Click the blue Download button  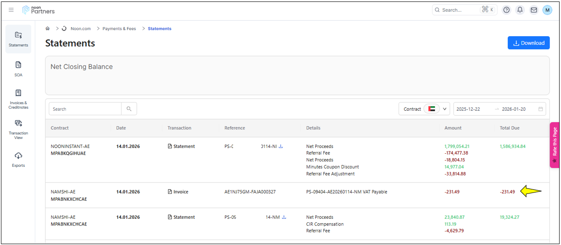coord(528,43)
